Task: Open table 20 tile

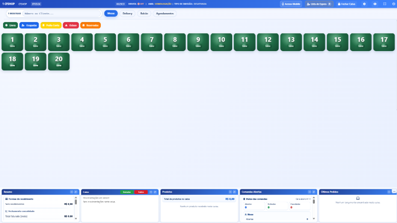Action: 59,62
